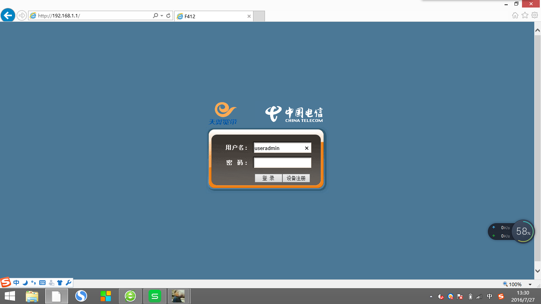
Task: Click the Sogou S tray icon
Action: [x=501, y=296]
